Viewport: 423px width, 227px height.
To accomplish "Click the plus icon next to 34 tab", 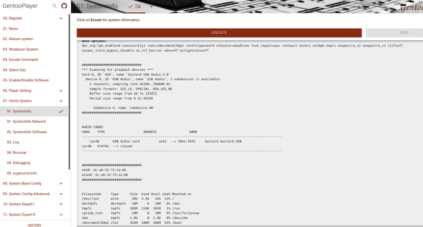I will (x=151, y=6).
